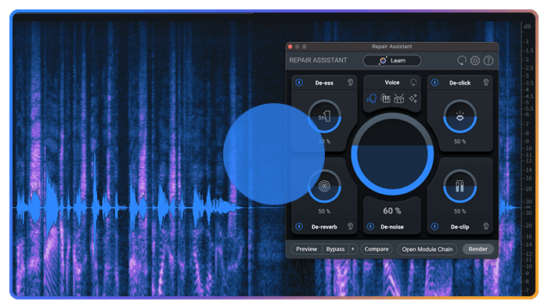Toggle the De-reverb power button
Screen dimensions: 548x308
pos(299,227)
